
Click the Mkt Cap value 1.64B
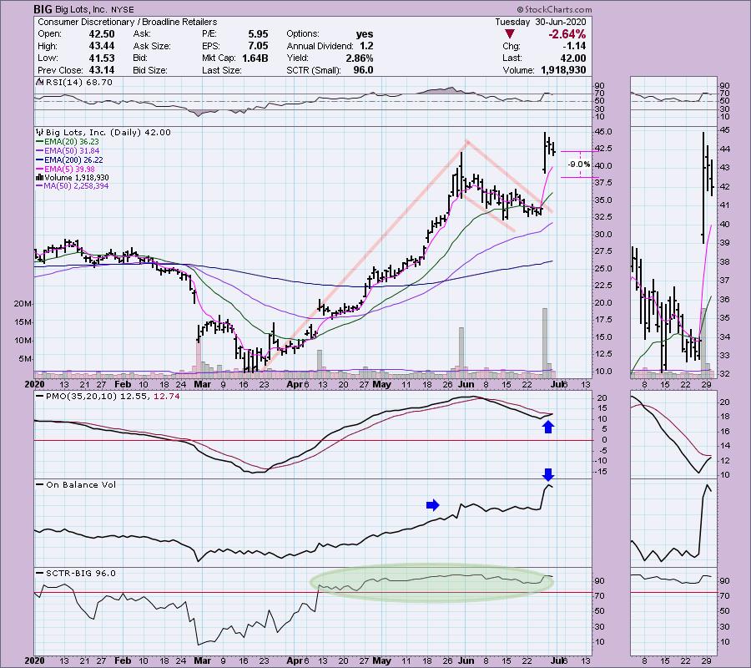255,58
